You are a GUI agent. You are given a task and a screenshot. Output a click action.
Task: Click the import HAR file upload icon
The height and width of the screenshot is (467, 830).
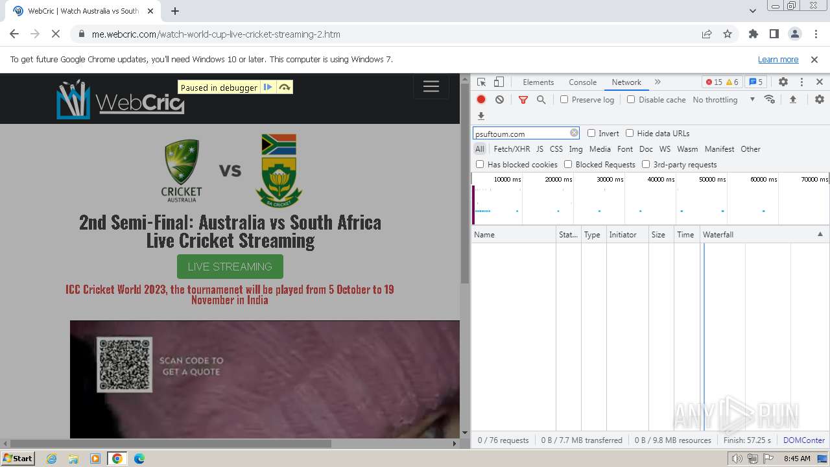click(792, 99)
